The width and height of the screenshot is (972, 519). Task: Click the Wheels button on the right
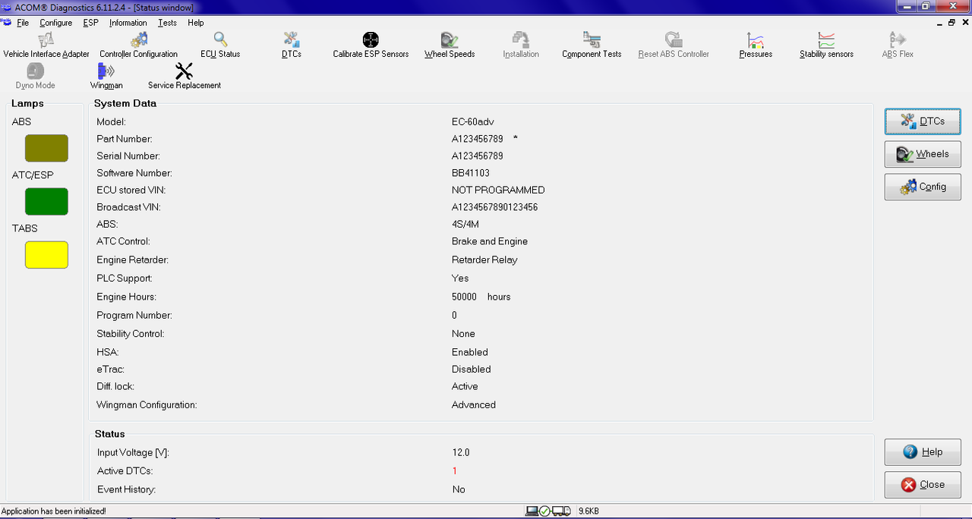[x=923, y=154]
